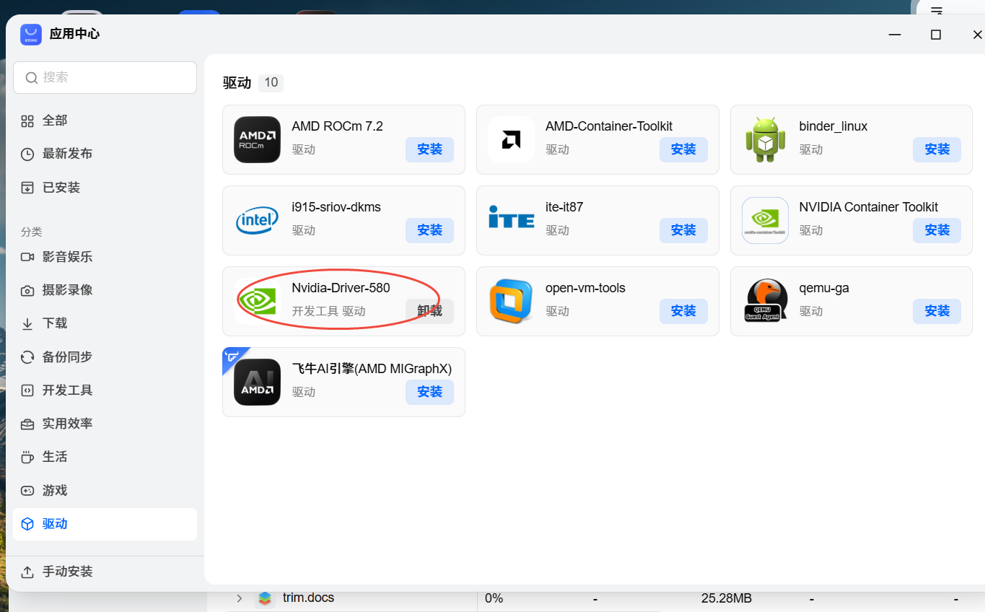Install i915-sriov-dkms

pyautogui.click(x=429, y=230)
